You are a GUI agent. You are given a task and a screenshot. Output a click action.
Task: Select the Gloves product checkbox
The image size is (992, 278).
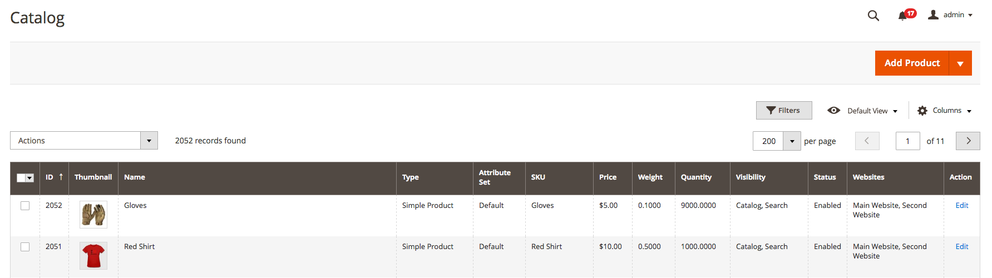tap(25, 206)
